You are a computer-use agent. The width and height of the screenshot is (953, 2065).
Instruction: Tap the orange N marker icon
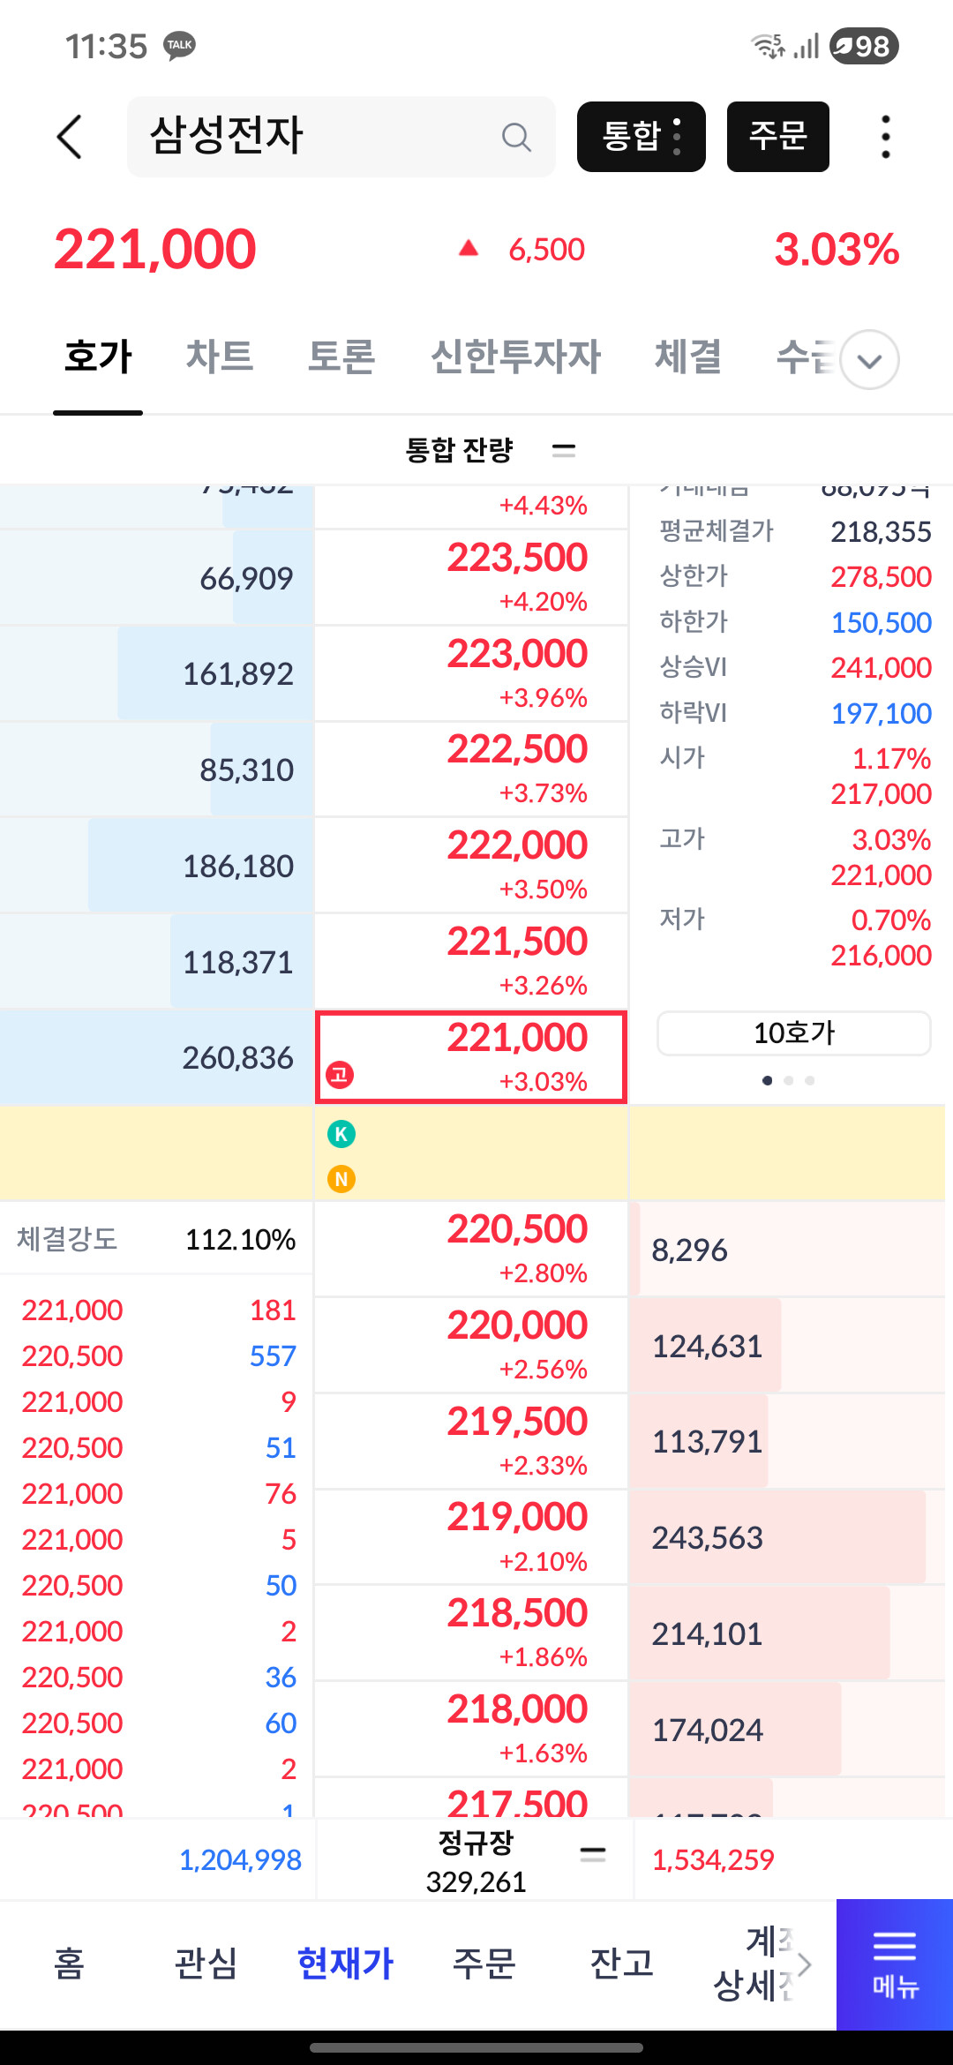341,1179
